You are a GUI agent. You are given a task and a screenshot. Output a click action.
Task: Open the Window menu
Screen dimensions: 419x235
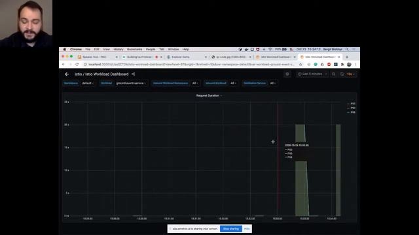pyautogui.click(x=173, y=50)
